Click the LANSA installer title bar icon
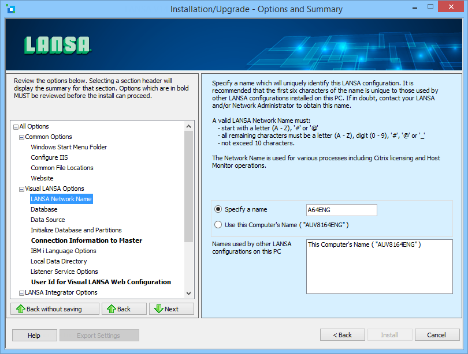This screenshot has height=354, width=468. coord(10,9)
